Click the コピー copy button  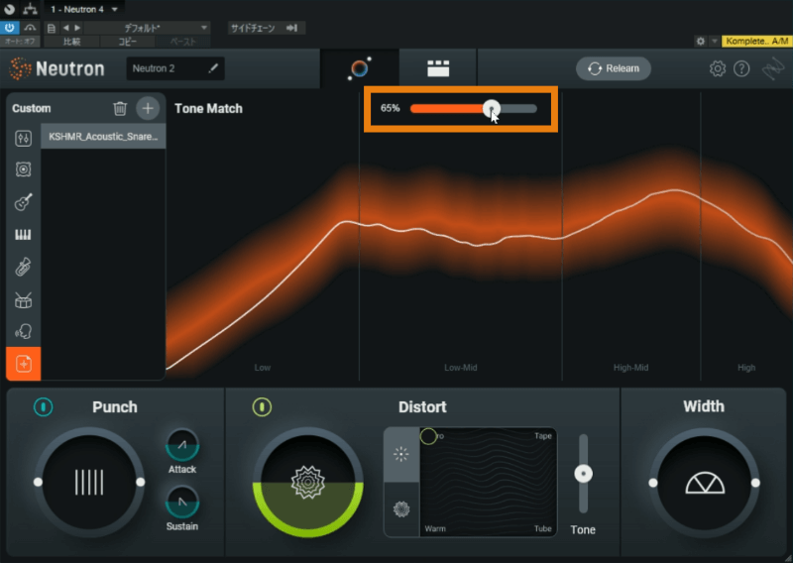127,42
